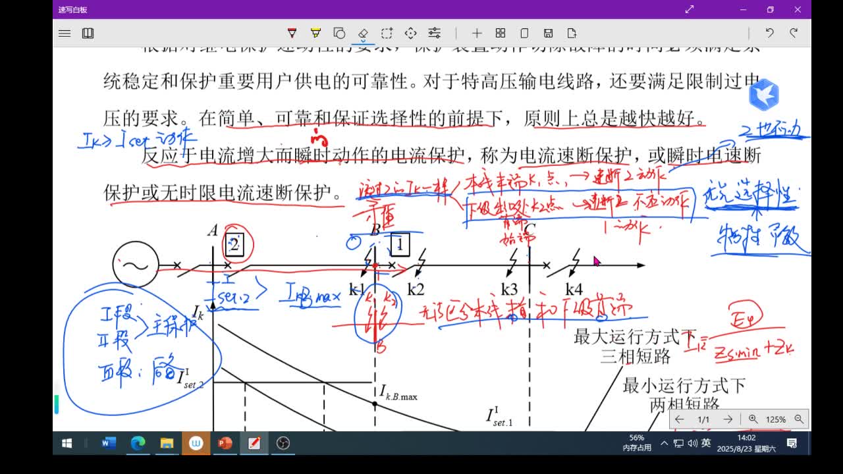Redo the last undone stroke
This screenshot has width=843, height=474.
(794, 33)
